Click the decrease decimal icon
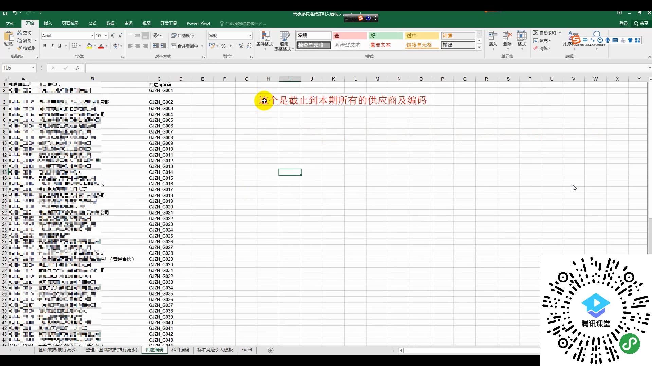 pyautogui.click(x=249, y=46)
